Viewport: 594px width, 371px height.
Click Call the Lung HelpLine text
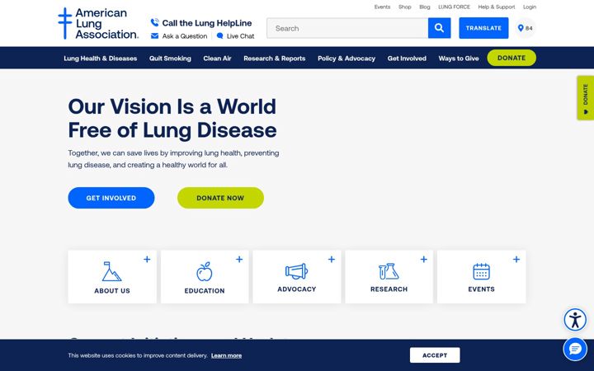coord(207,23)
